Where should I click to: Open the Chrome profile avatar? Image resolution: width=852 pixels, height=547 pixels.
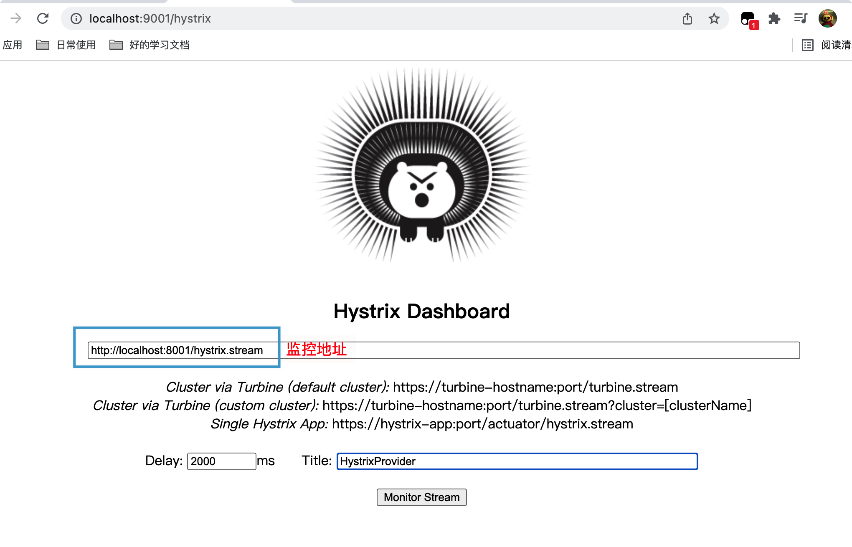pyautogui.click(x=827, y=18)
